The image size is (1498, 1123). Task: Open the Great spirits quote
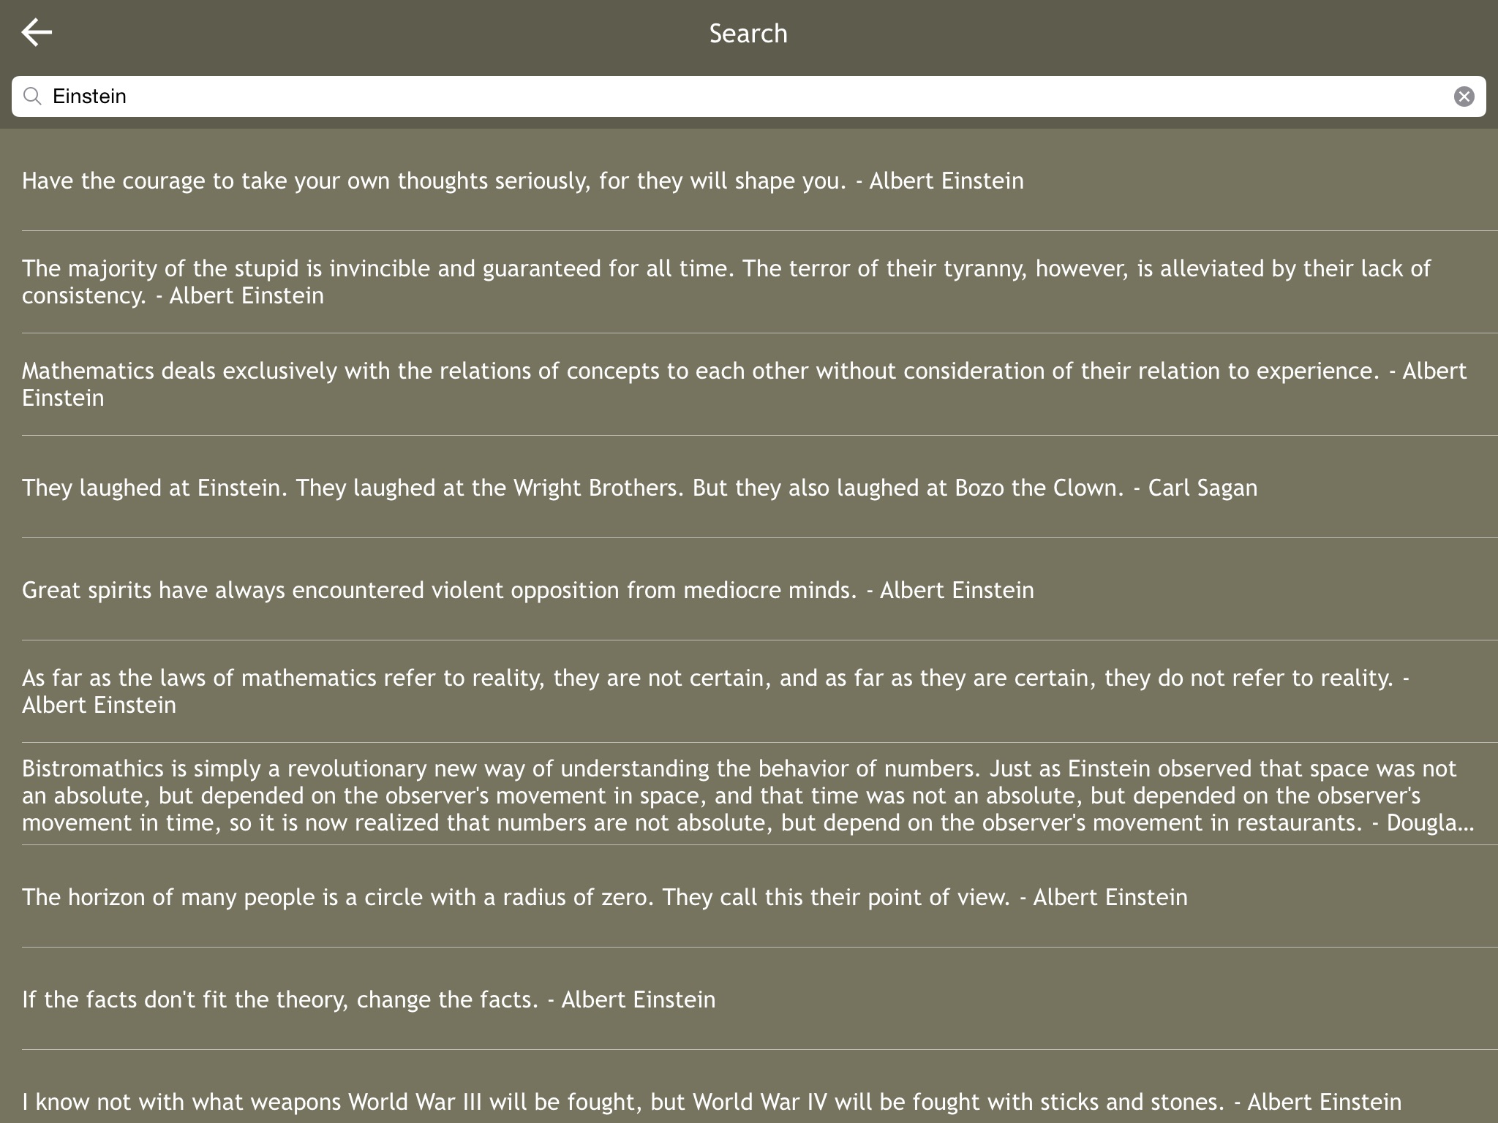pyautogui.click(x=528, y=590)
